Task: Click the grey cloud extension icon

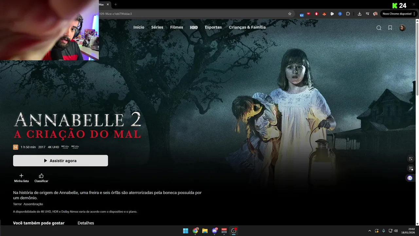Action: [x=332, y=14]
